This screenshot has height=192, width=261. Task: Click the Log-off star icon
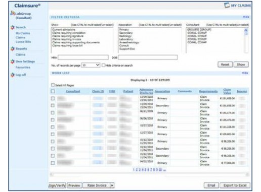click(13, 75)
